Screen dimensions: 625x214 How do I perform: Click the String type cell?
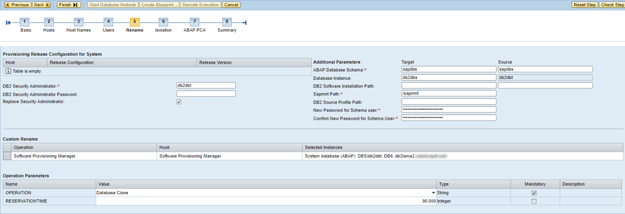coord(474,193)
